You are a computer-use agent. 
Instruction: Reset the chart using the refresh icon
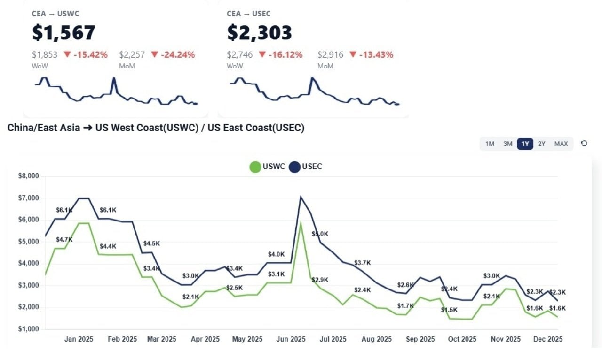tap(584, 144)
